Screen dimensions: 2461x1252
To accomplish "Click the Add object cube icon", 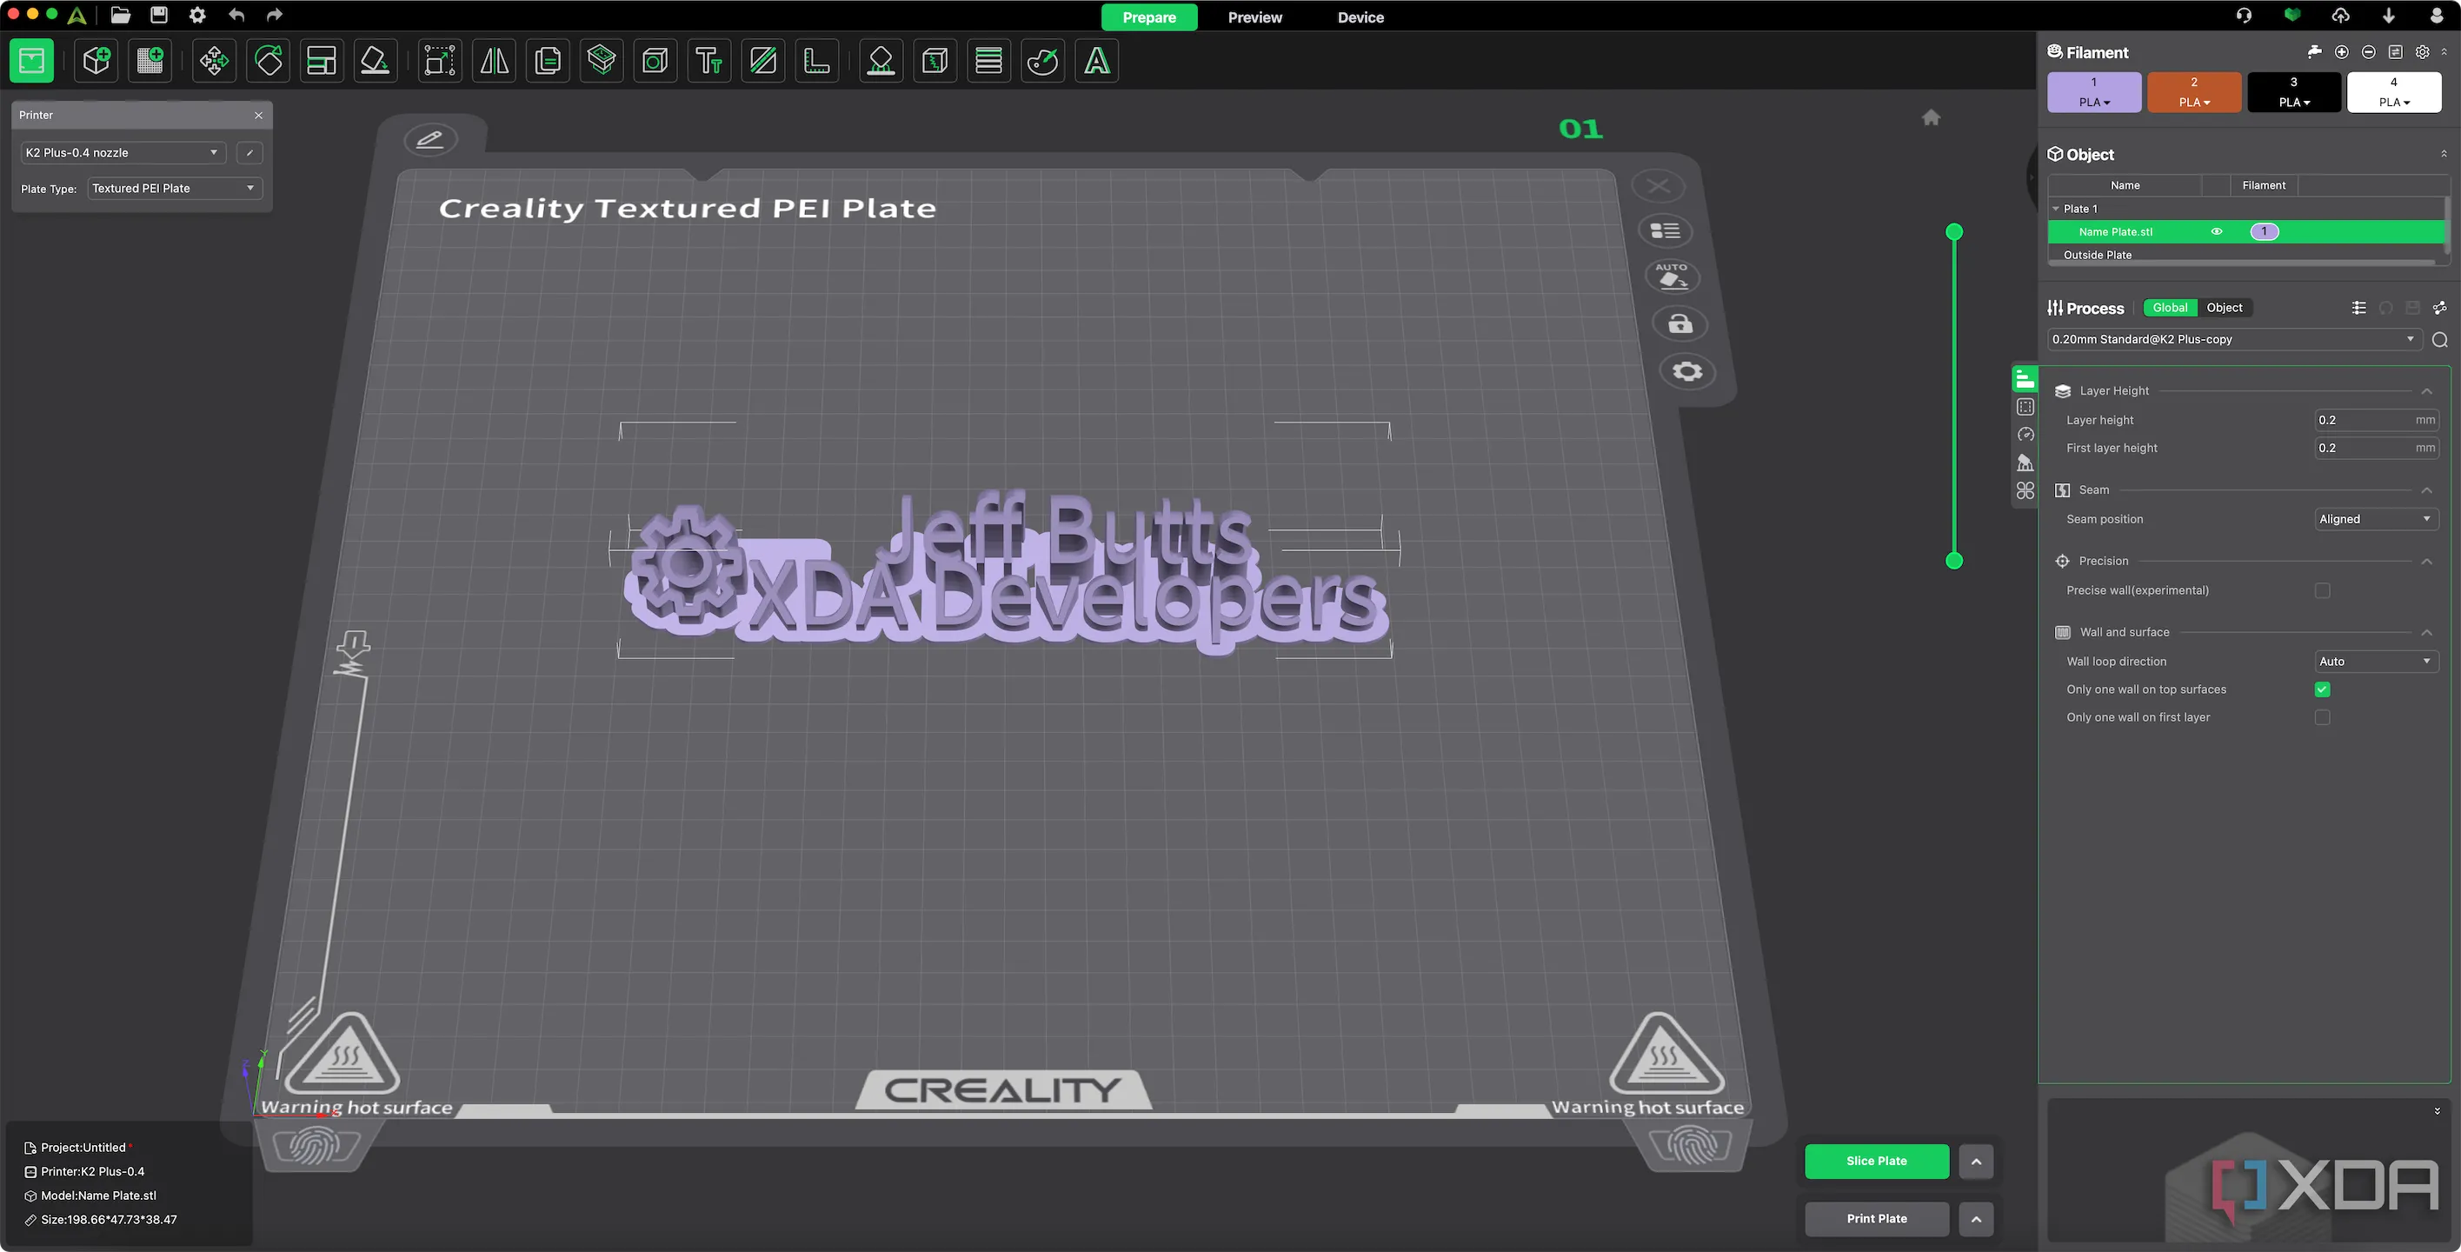I will [96, 61].
